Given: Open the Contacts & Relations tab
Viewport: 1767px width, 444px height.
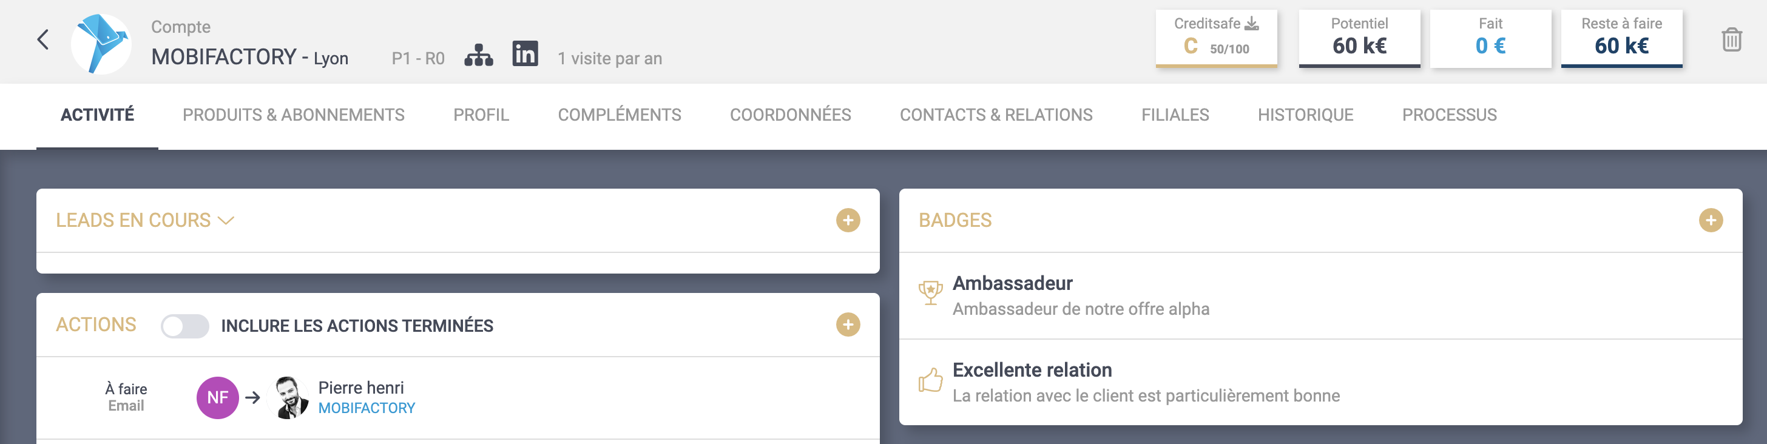Looking at the screenshot, I should 995,115.
